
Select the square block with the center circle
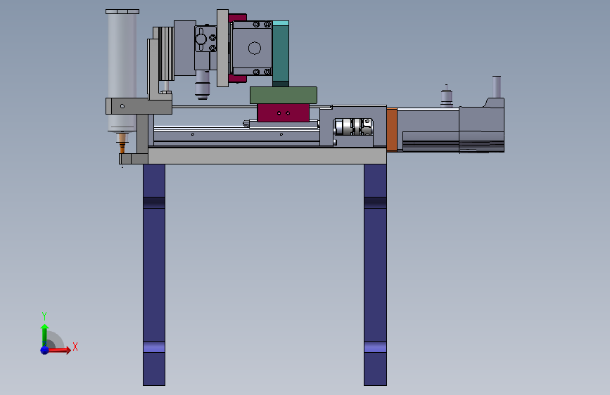coord(253,48)
